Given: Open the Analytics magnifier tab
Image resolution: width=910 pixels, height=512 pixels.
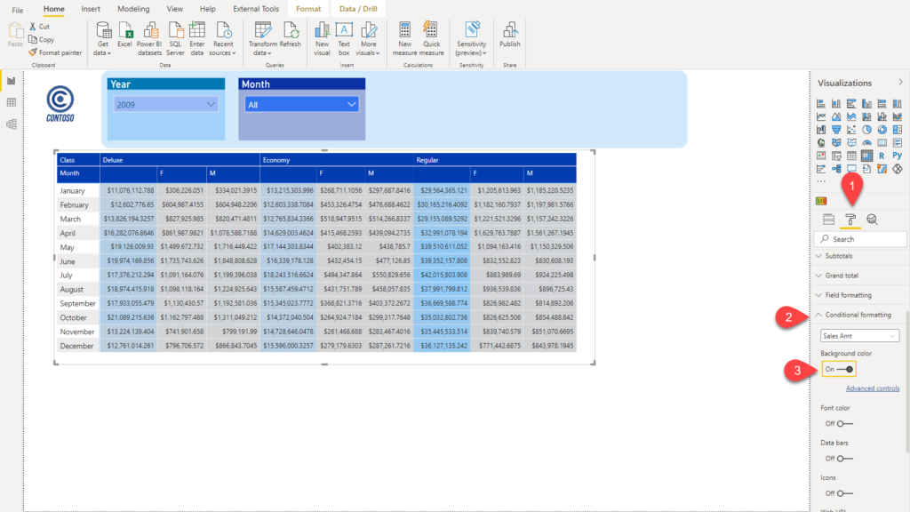Looking at the screenshot, I should pyautogui.click(x=872, y=220).
